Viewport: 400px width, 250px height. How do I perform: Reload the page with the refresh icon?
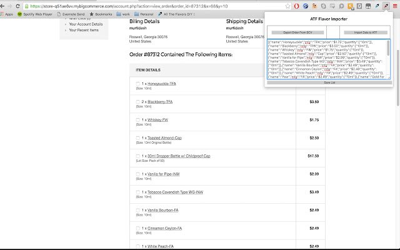[x=17, y=6]
